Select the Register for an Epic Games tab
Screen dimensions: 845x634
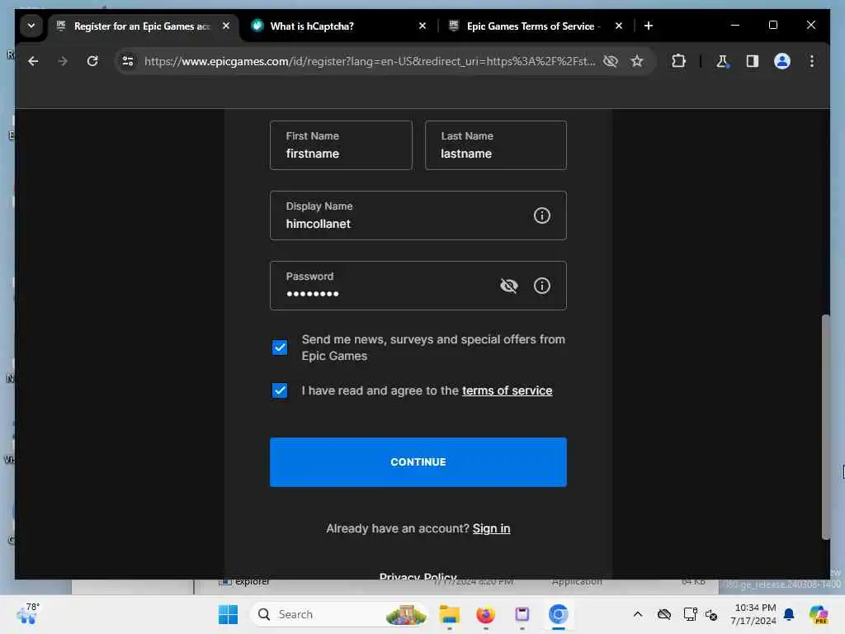(144, 26)
